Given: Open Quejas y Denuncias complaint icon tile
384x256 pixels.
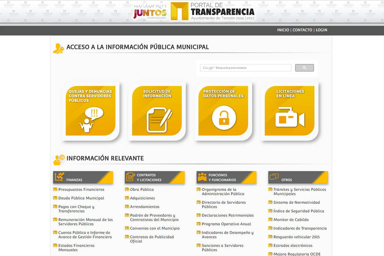Looking at the screenshot, I should [x=90, y=111].
